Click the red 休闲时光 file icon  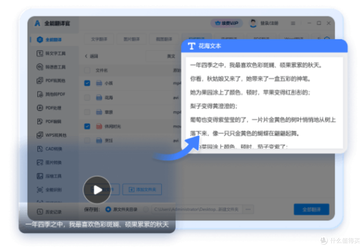pos(99,126)
